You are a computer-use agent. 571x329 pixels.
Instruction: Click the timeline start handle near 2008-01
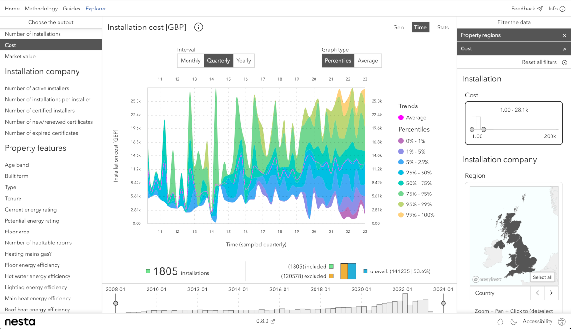click(x=115, y=303)
